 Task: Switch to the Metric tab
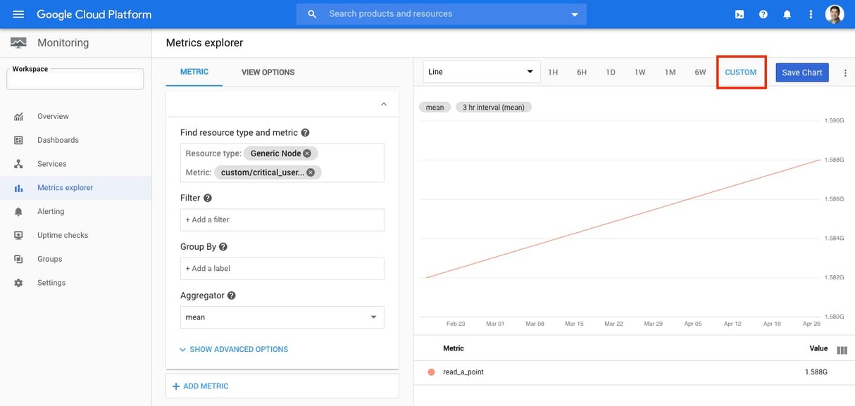click(x=194, y=72)
